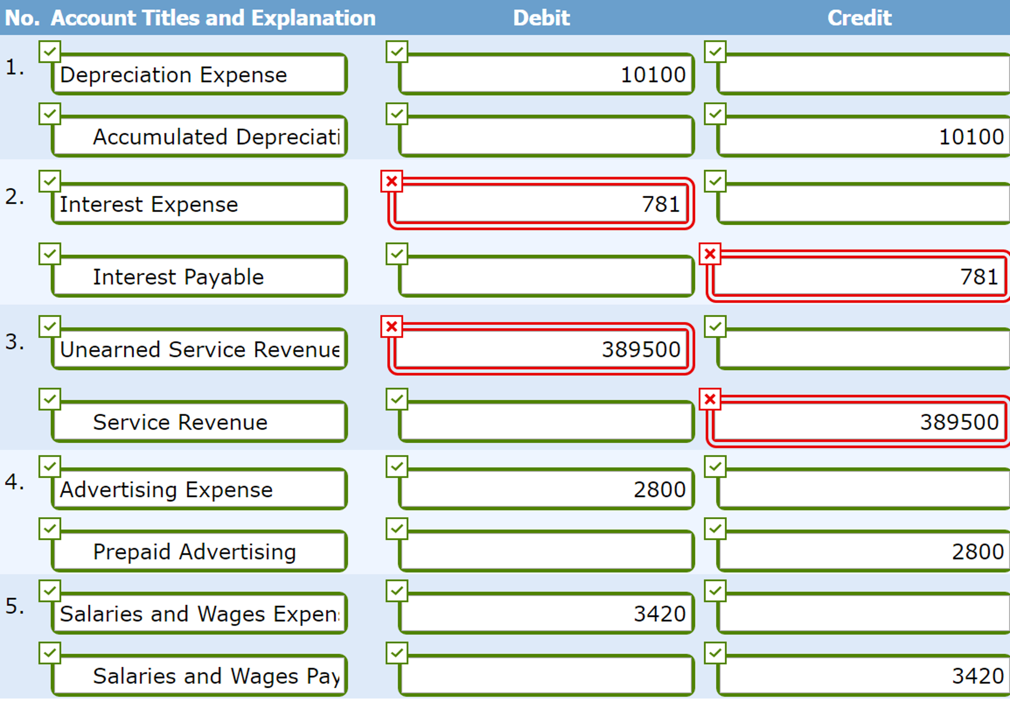Screen dimensions: 1010x702
Task: Click the empty debit field in Salaries and Wages Payable row
Action: pyautogui.click(x=547, y=676)
